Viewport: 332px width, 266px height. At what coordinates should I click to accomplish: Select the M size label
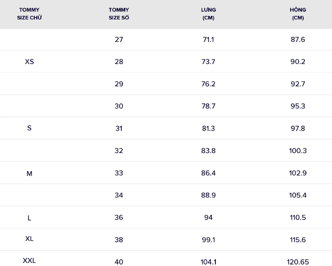pos(29,173)
